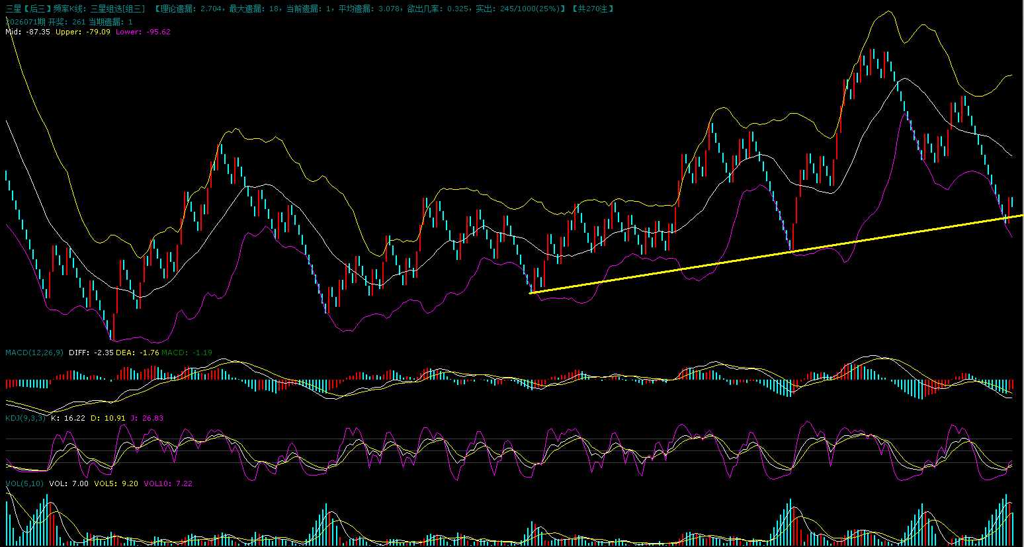Click the yellow DEA value label

(138, 353)
